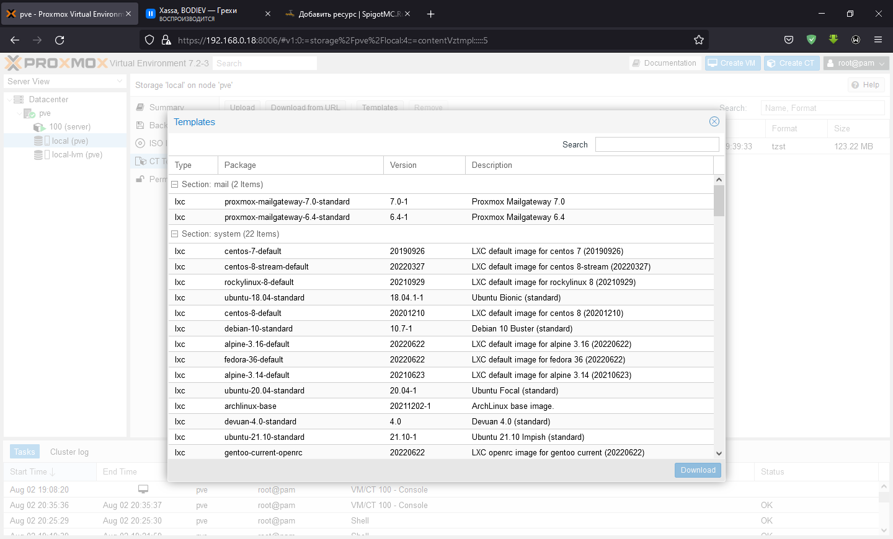Select ubuntu-18.04-standard template
This screenshot has height=539, width=893.
pyautogui.click(x=441, y=297)
